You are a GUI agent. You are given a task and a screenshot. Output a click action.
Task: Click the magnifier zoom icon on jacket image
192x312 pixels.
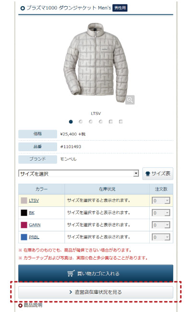click(130, 100)
